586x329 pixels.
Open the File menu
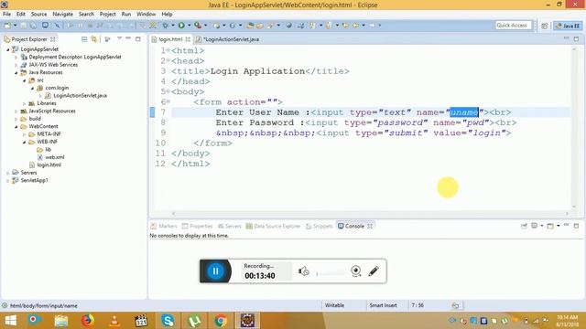[6, 14]
